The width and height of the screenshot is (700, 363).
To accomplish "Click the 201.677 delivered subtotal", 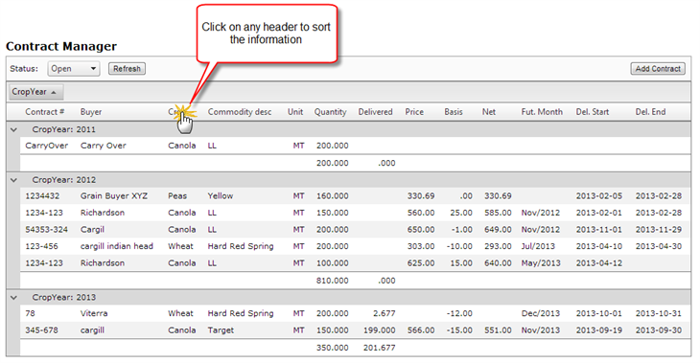I will pyautogui.click(x=379, y=348).
